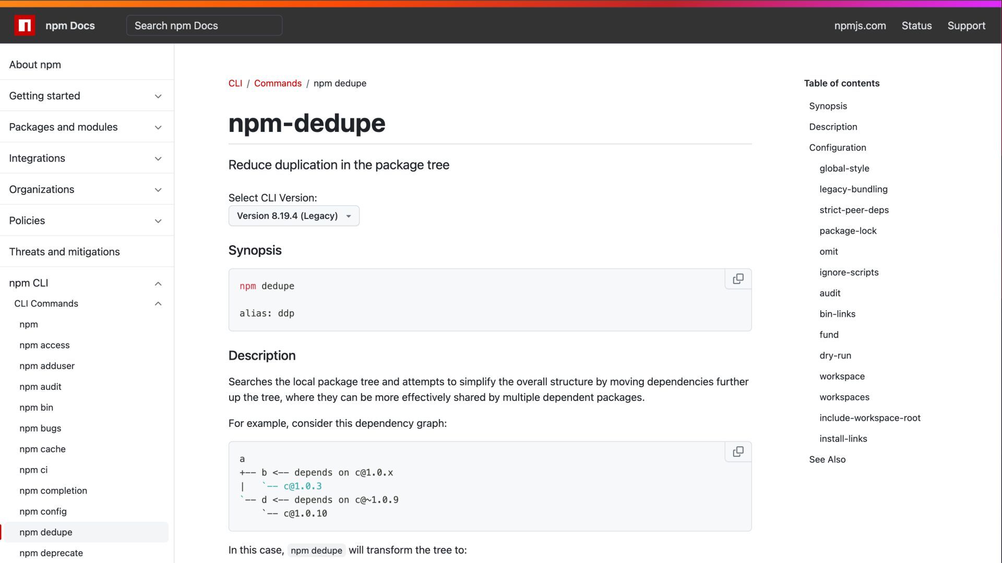Click the red npm logo icon
The image size is (1002, 563).
coord(25,26)
